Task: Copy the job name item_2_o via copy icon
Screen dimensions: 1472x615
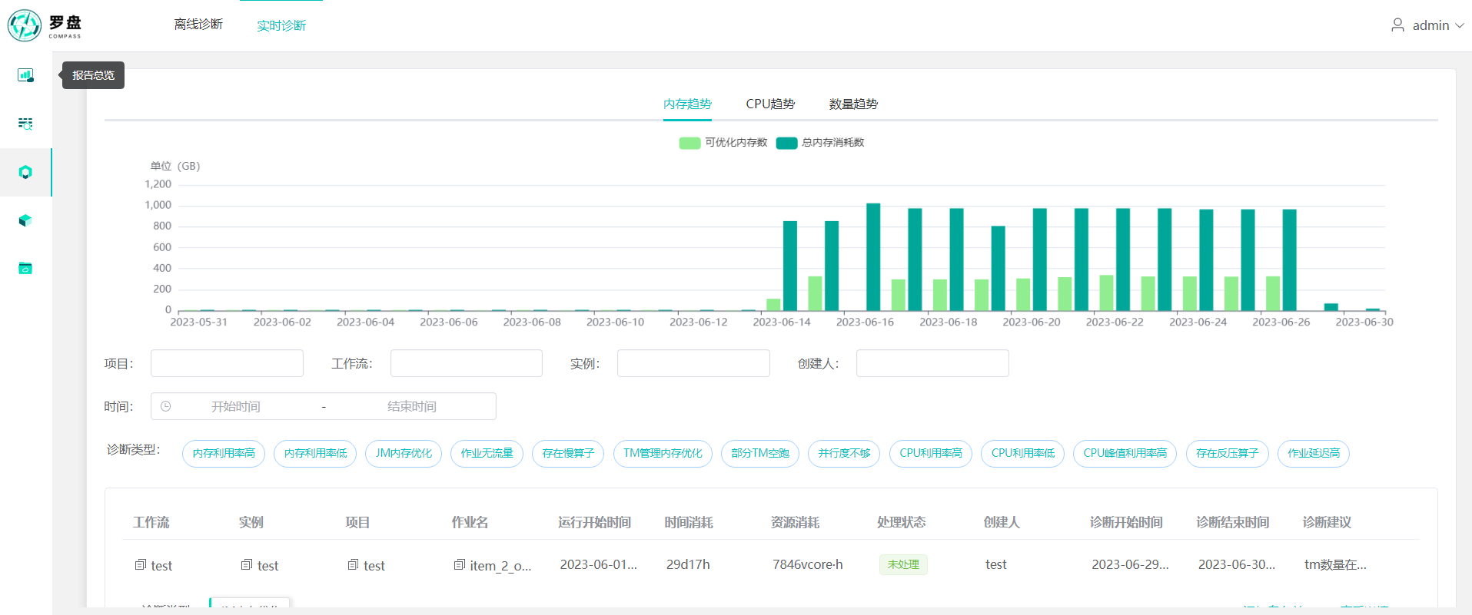Action: pos(459,564)
